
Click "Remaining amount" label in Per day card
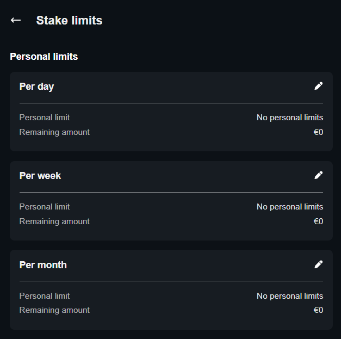54,132
